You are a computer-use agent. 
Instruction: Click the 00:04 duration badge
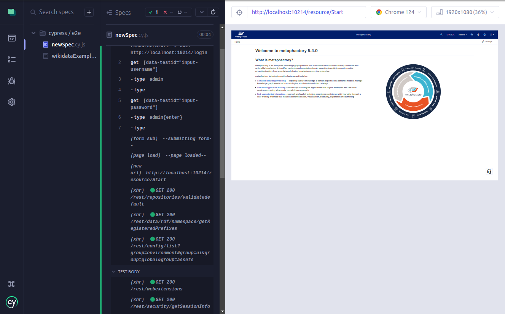tap(205, 35)
